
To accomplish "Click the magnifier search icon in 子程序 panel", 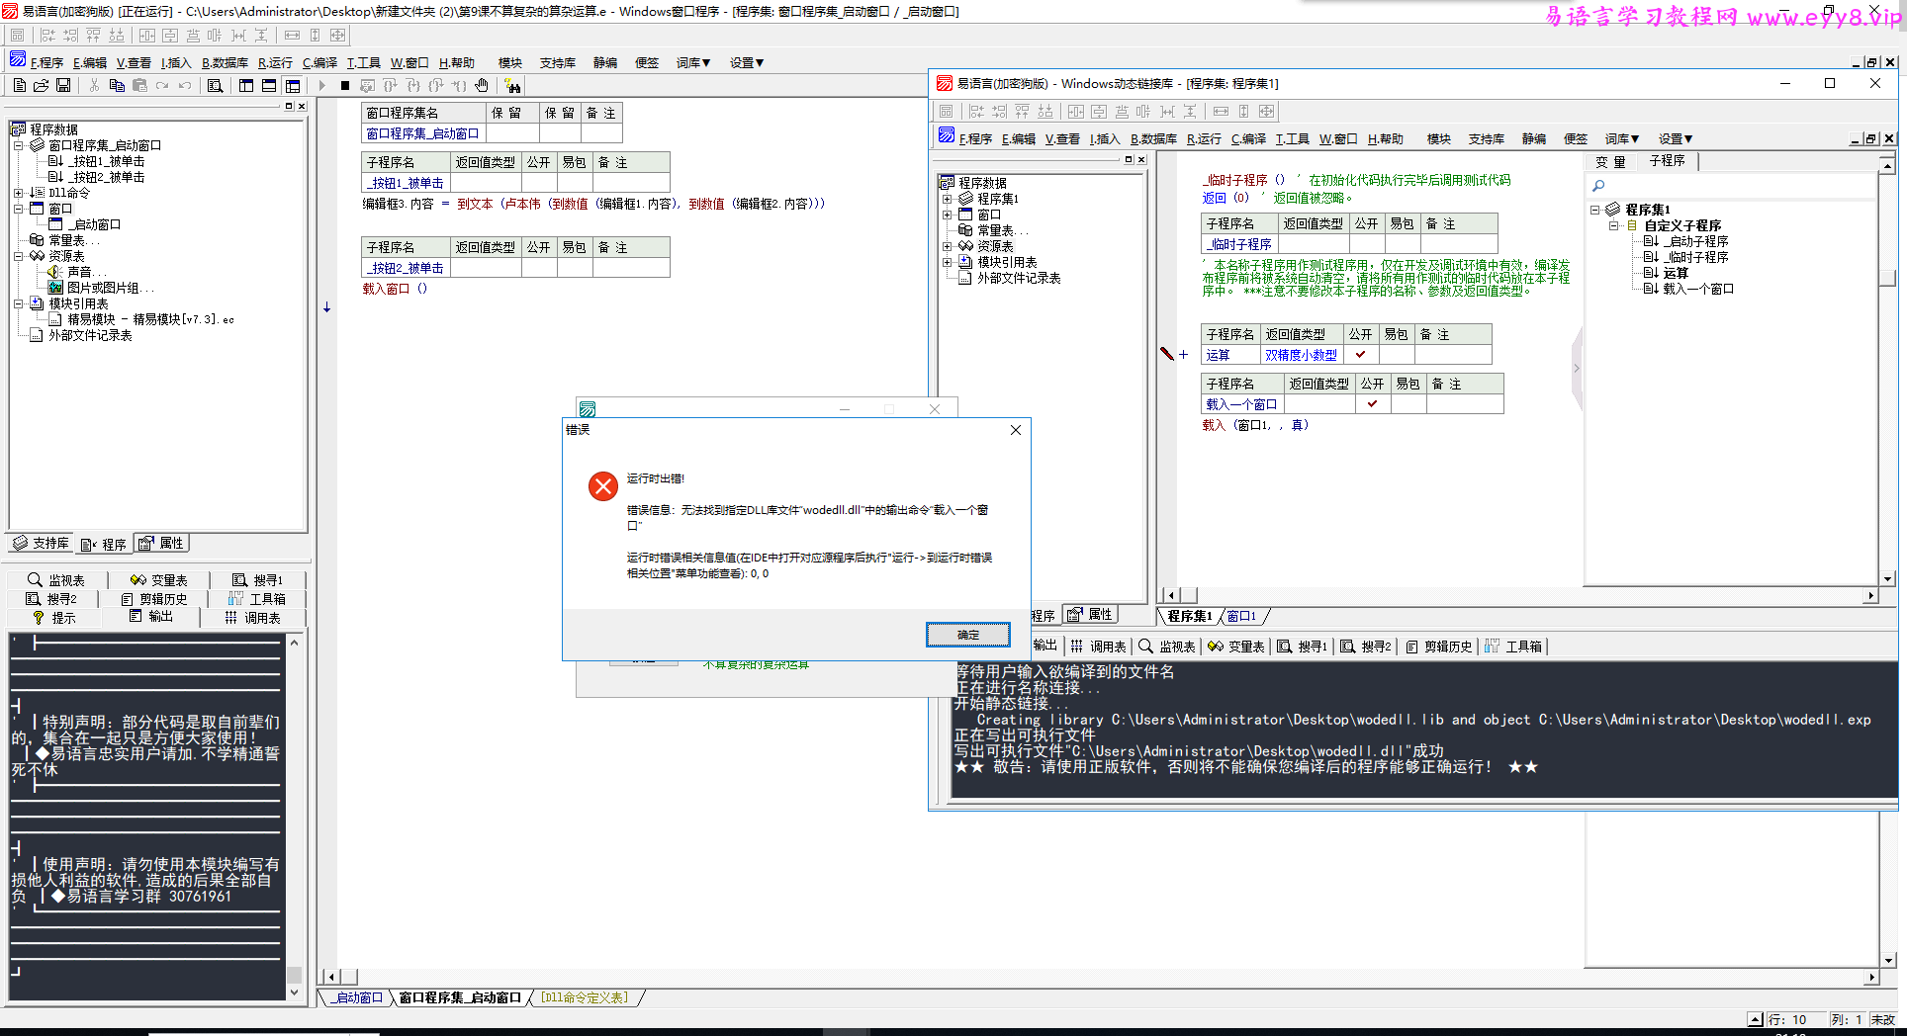I will [x=1598, y=186].
